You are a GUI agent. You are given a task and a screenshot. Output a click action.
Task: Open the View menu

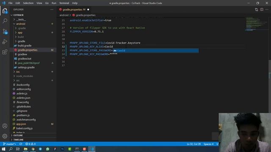click(x=39, y=3)
